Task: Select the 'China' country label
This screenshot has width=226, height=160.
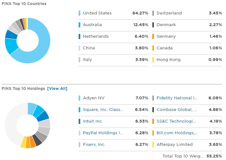Action: (x=89, y=48)
